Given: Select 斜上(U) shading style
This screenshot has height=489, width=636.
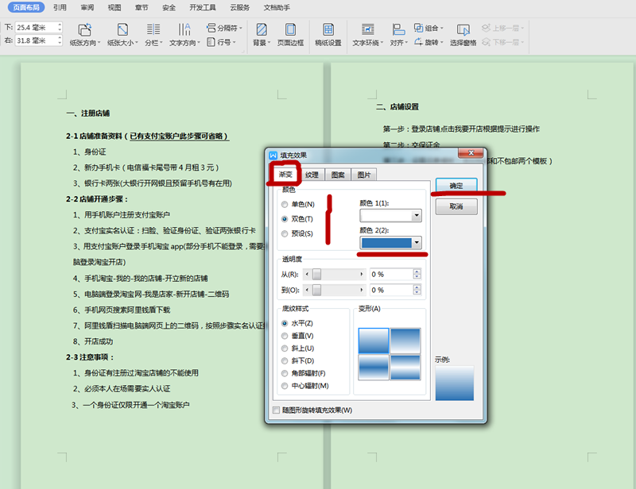Looking at the screenshot, I should (297, 348).
